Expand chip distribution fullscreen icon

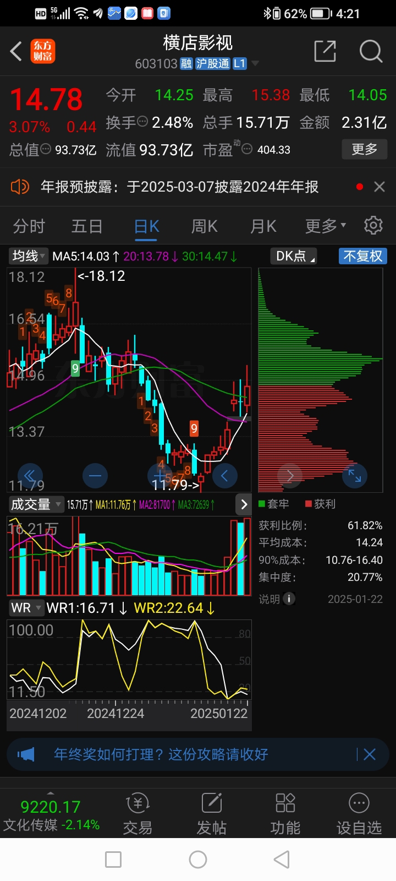355,476
